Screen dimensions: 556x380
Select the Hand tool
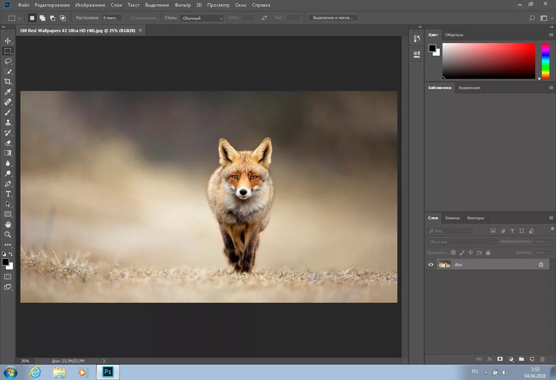point(8,224)
